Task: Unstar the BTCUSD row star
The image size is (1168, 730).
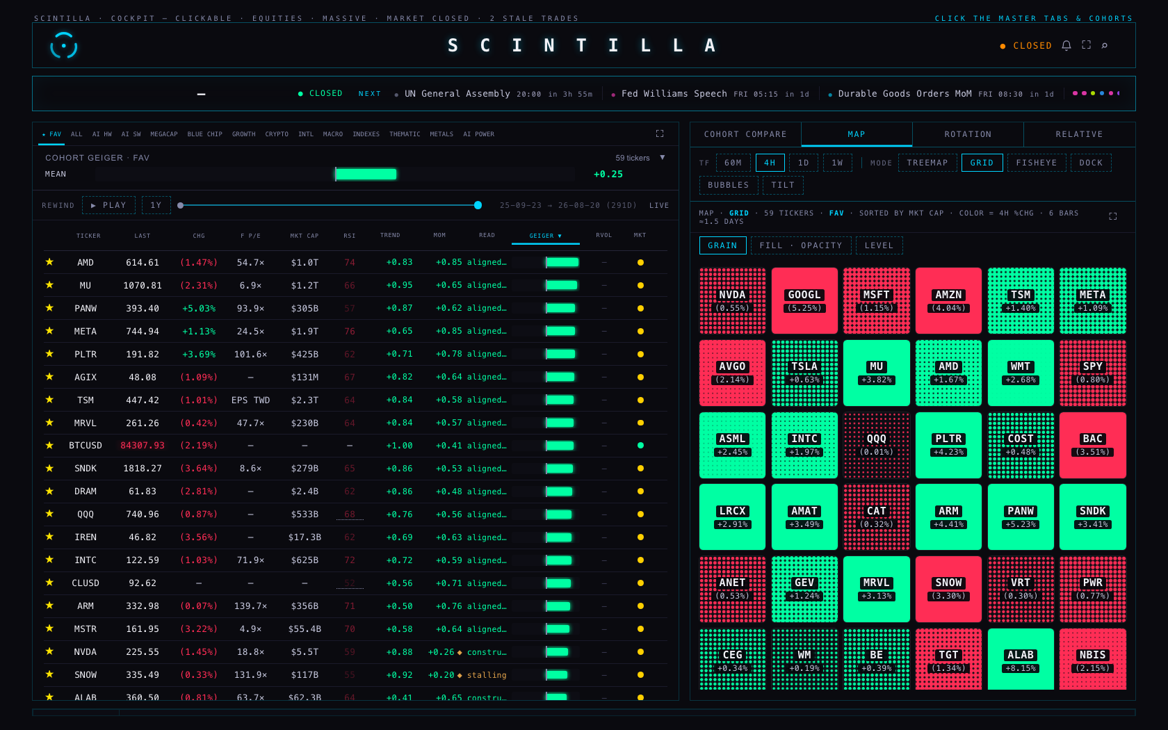Action: pyautogui.click(x=49, y=445)
